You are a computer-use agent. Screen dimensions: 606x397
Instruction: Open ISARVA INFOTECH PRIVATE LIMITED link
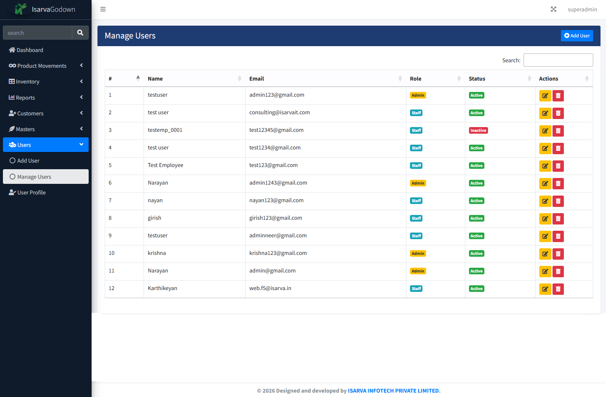click(393, 391)
